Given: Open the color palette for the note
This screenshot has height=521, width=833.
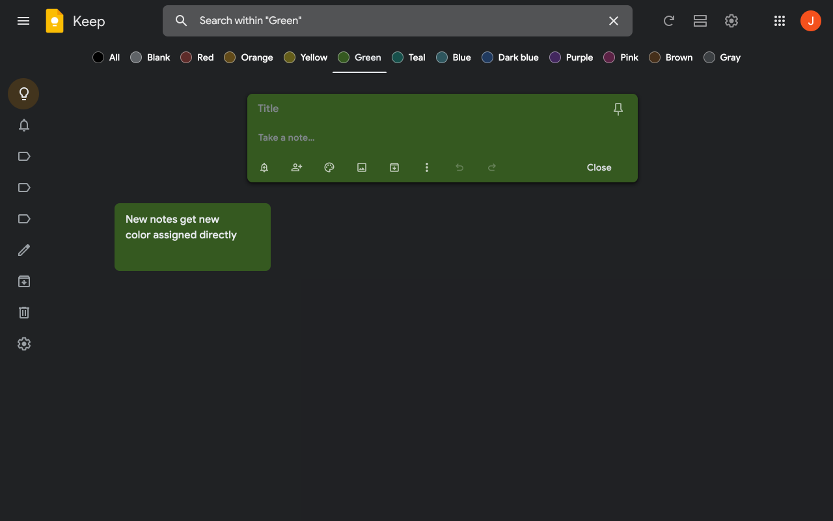Looking at the screenshot, I should (329, 167).
